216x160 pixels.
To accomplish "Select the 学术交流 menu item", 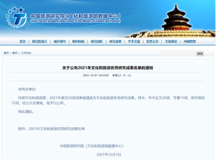I will click(x=134, y=41).
